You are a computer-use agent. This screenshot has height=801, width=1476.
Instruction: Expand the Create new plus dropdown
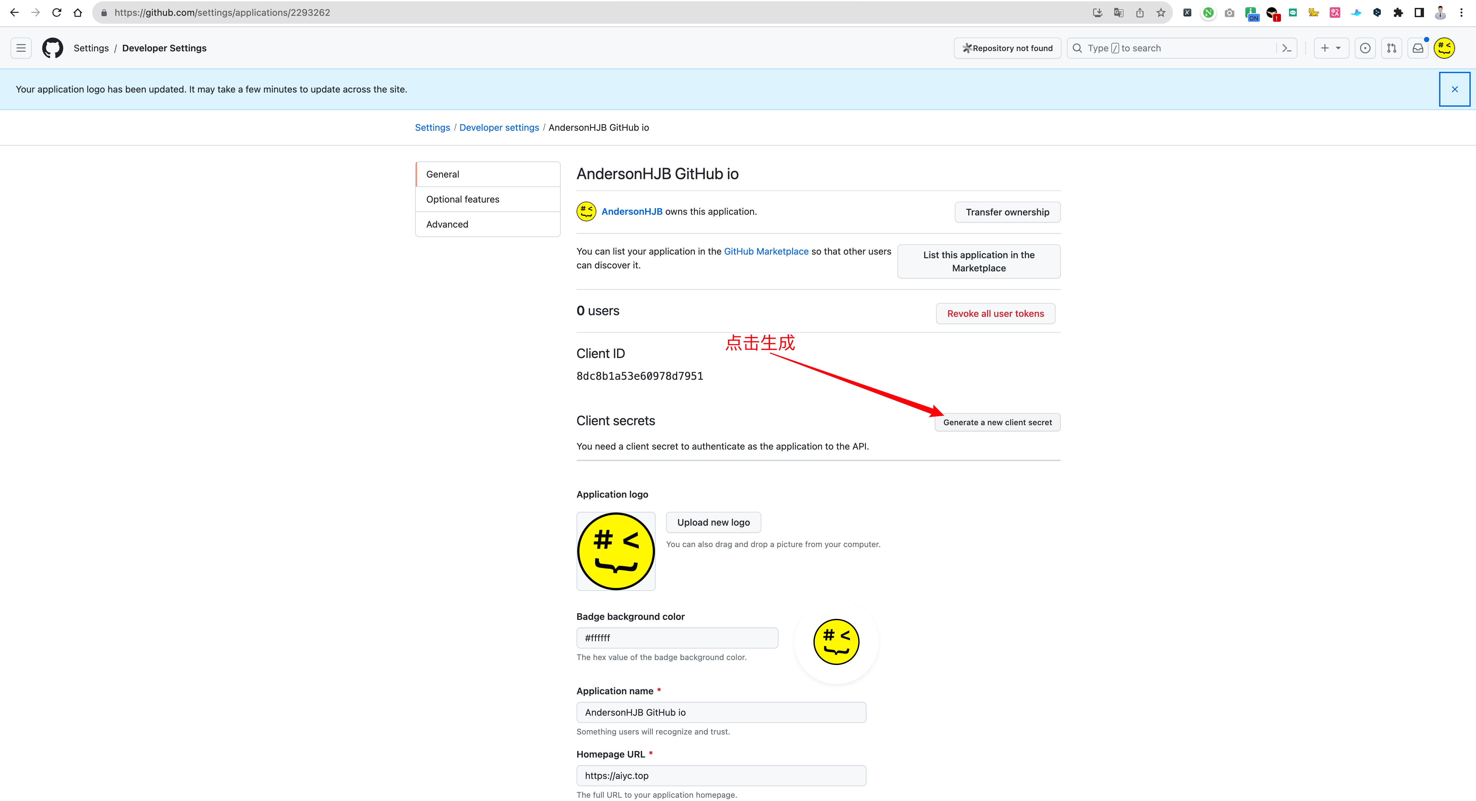(x=1331, y=48)
